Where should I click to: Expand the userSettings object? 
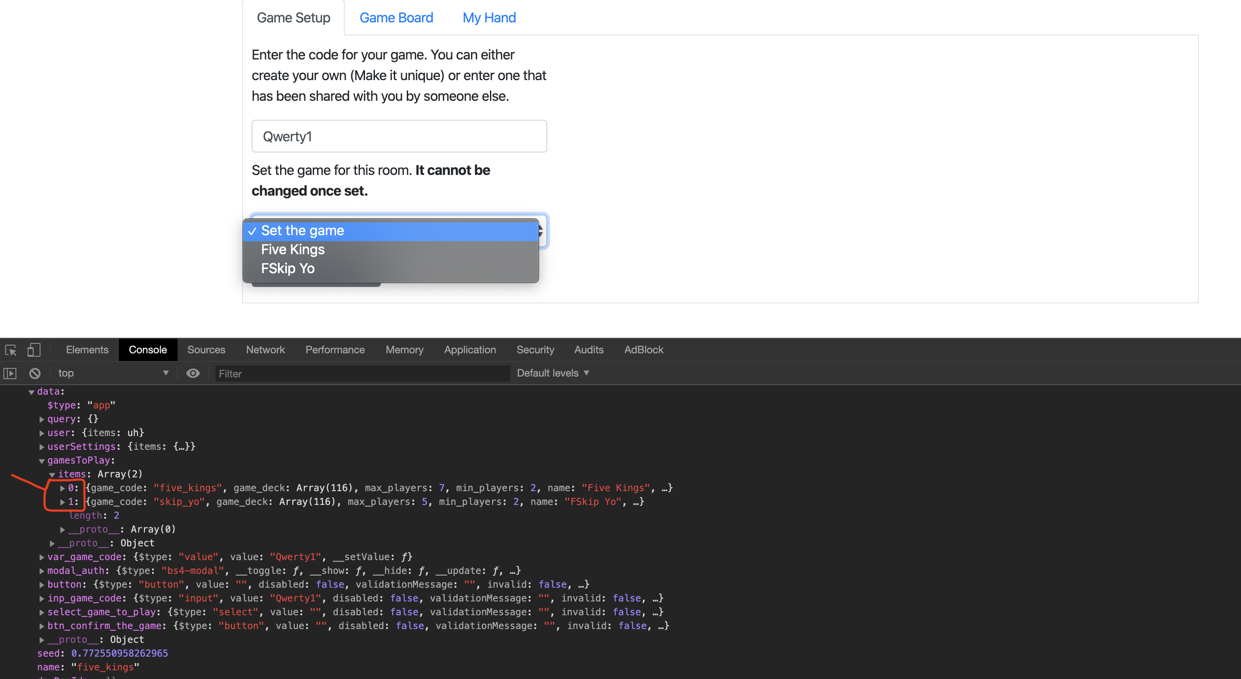coord(42,447)
